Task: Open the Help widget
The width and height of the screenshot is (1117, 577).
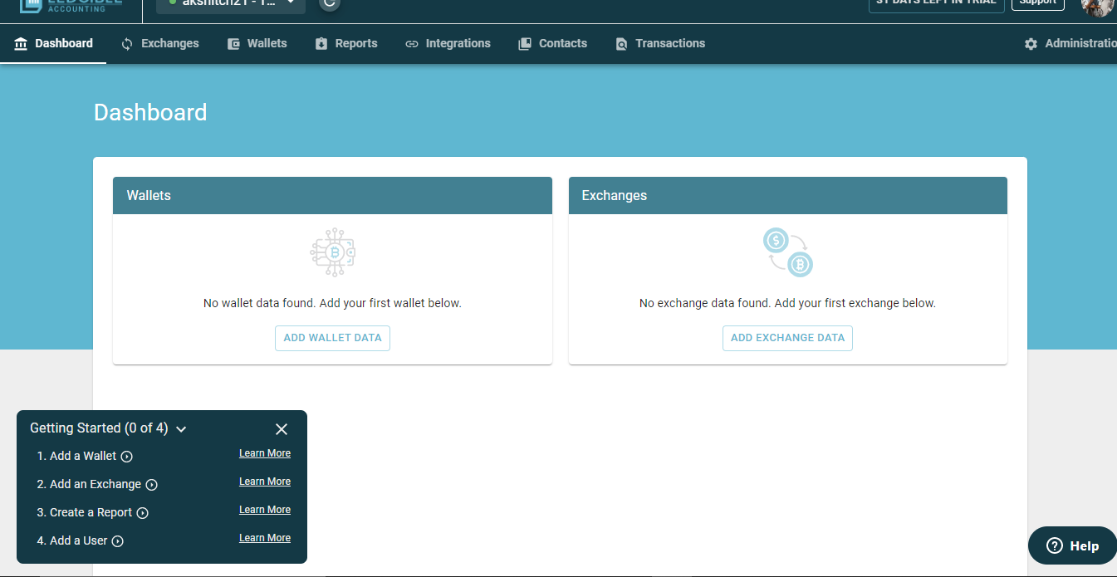Action: [1073, 545]
